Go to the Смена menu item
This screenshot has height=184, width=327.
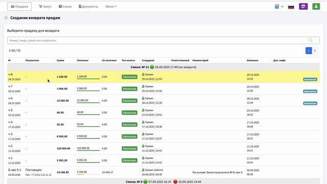point(65,7)
